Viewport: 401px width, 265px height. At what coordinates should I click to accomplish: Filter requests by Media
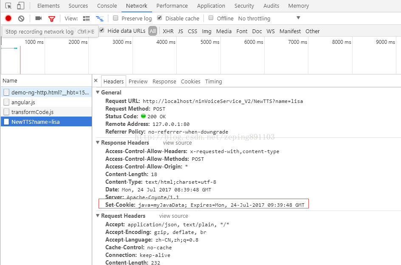[224, 31]
